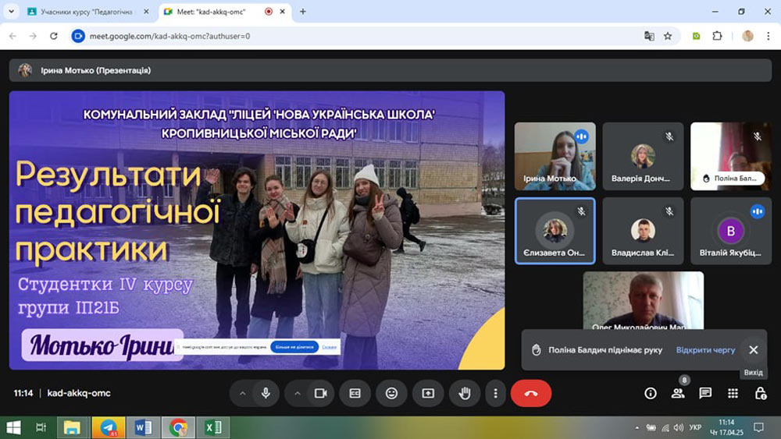Image resolution: width=781 pixels, height=439 pixels.
Task: Open the meeting details info icon
Action: tap(651, 394)
